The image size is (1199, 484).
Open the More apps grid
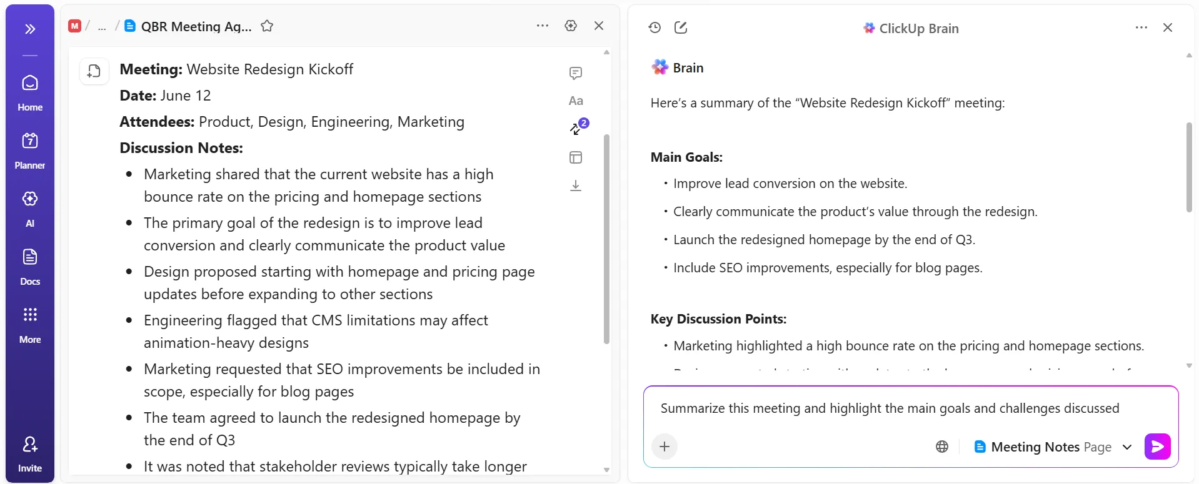tap(30, 325)
